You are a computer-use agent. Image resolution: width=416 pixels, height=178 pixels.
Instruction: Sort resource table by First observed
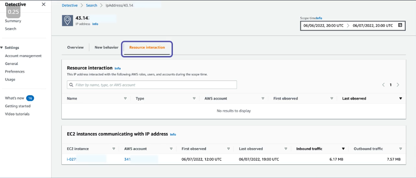[332, 98]
